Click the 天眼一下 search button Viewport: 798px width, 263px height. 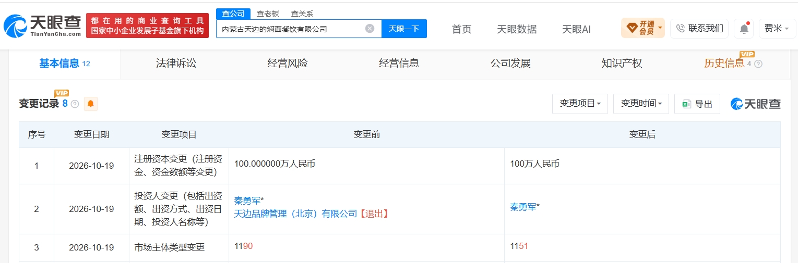point(404,29)
